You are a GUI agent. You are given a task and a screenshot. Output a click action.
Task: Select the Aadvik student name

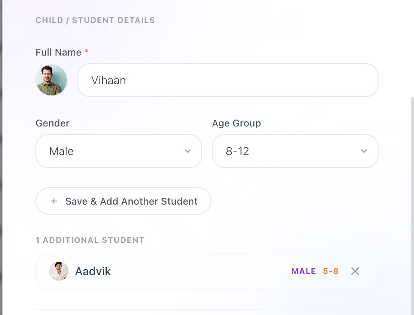[93, 271]
